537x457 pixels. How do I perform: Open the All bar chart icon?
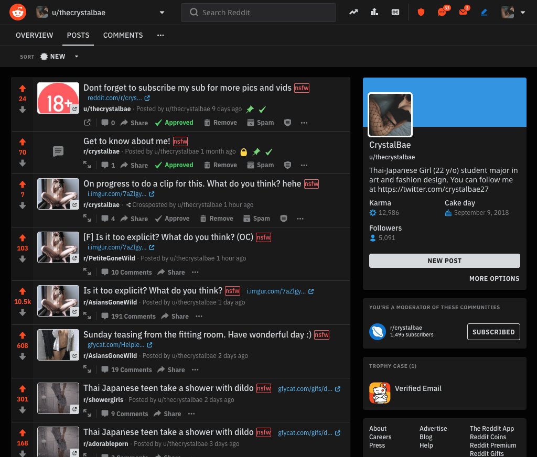pyautogui.click(x=374, y=13)
